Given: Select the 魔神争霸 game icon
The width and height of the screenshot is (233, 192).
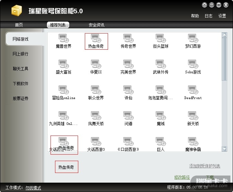Looking at the screenshot, I should point(193,144).
